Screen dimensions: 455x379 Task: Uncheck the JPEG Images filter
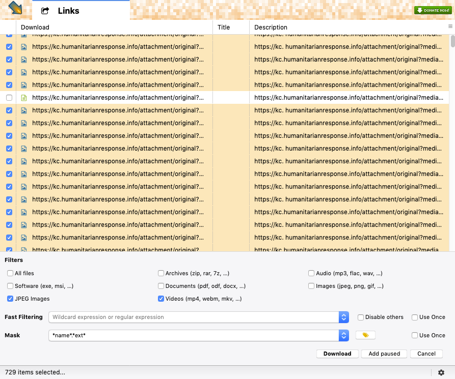point(11,299)
